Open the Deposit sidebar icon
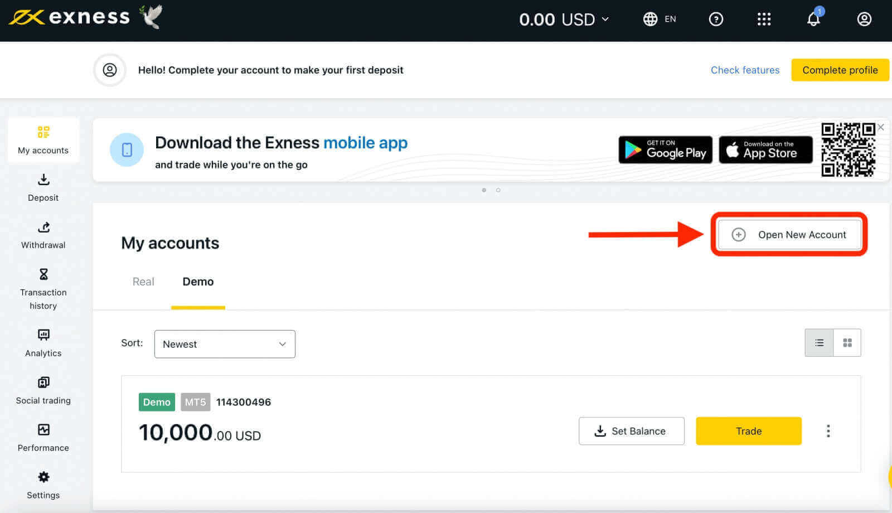The height and width of the screenshot is (513, 892). pyautogui.click(x=43, y=180)
